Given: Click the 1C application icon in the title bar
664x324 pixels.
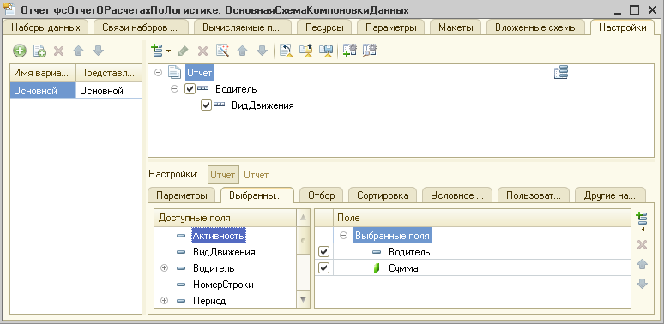Looking at the screenshot, I should point(9,9).
